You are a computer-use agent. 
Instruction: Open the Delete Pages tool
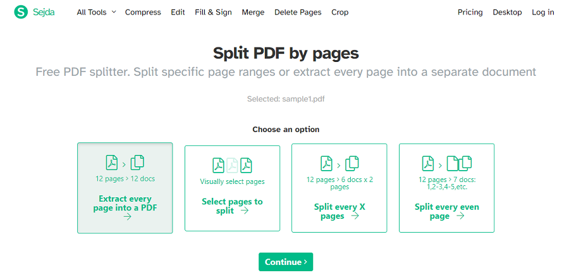pyautogui.click(x=298, y=12)
